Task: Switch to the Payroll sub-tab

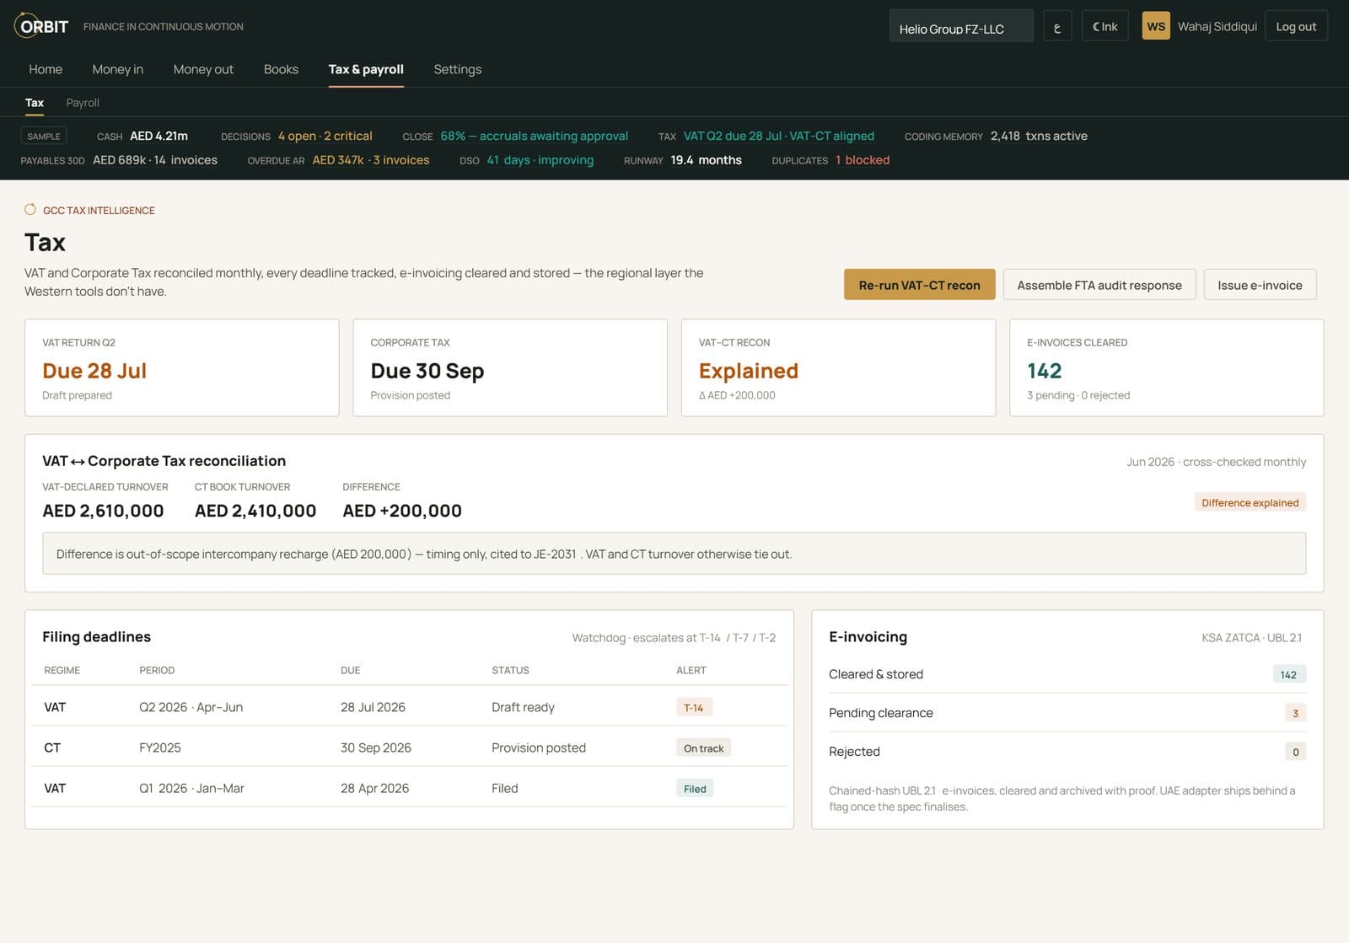Action: pos(83,103)
